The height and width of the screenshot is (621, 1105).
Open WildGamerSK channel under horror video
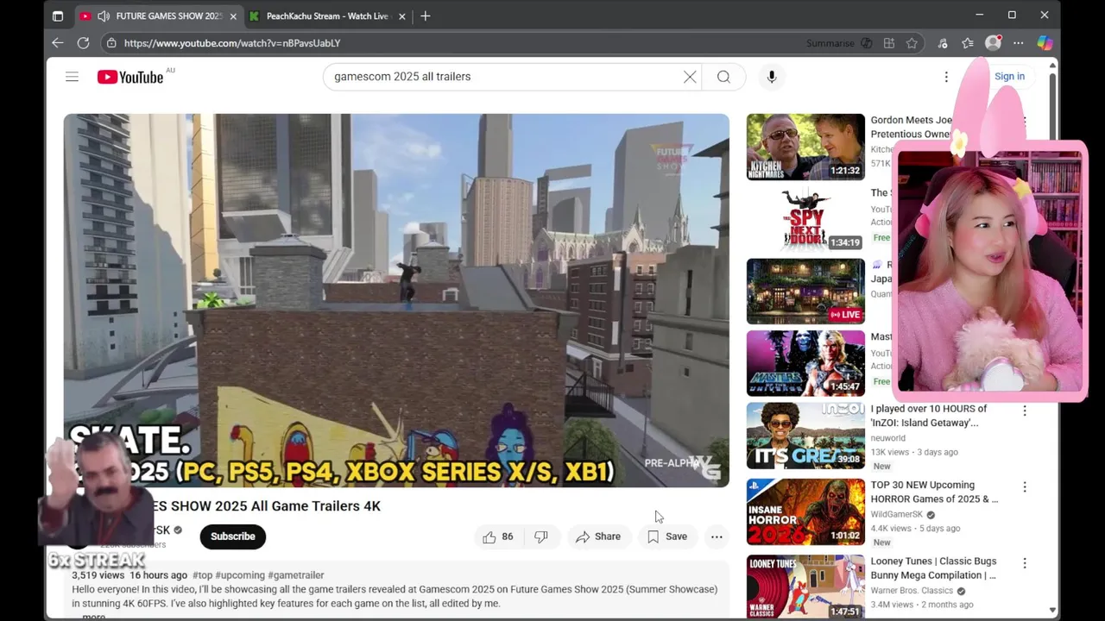tap(897, 514)
